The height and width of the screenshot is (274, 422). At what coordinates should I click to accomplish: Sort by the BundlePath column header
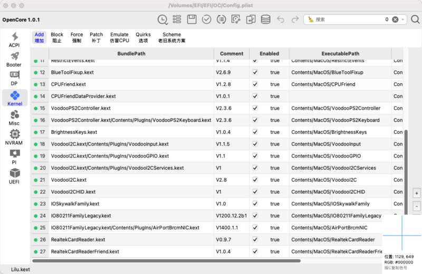pos(131,54)
